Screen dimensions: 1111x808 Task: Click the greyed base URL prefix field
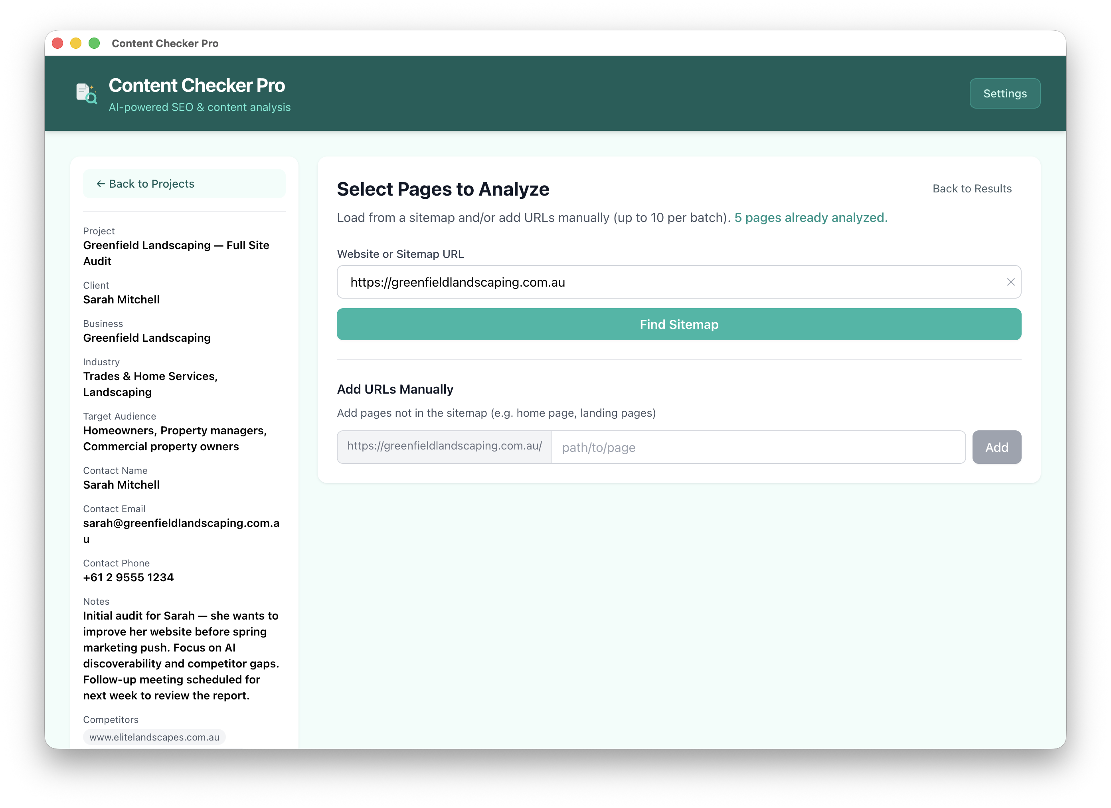(443, 447)
